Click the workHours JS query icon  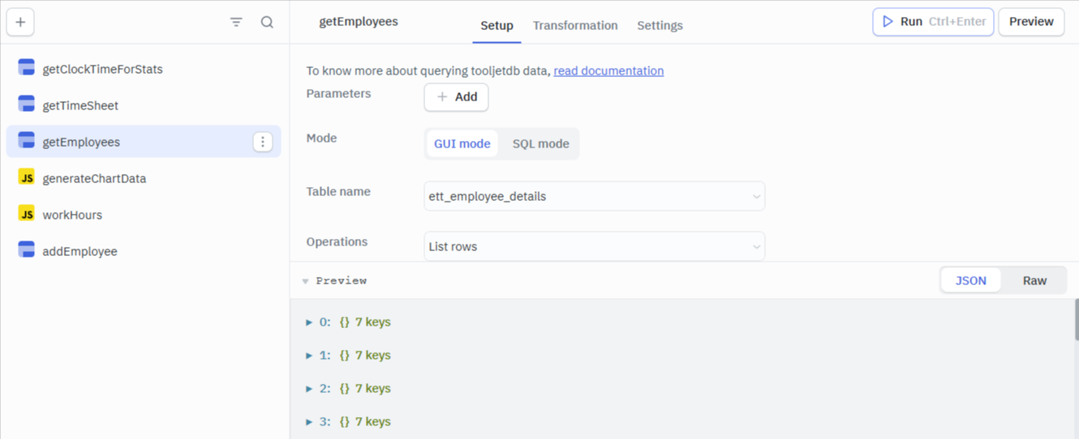(x=26, y=214)
